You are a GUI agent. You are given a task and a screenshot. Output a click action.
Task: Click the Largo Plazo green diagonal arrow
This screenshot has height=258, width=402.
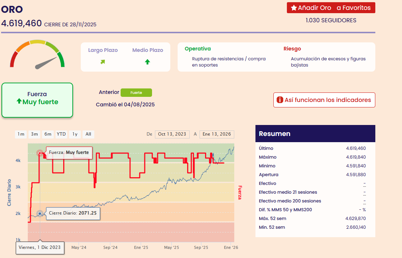[103, 62]
